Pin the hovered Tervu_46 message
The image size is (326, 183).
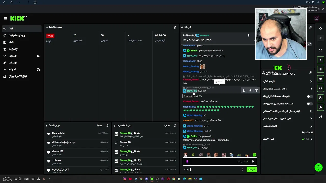tap(250, 90)
